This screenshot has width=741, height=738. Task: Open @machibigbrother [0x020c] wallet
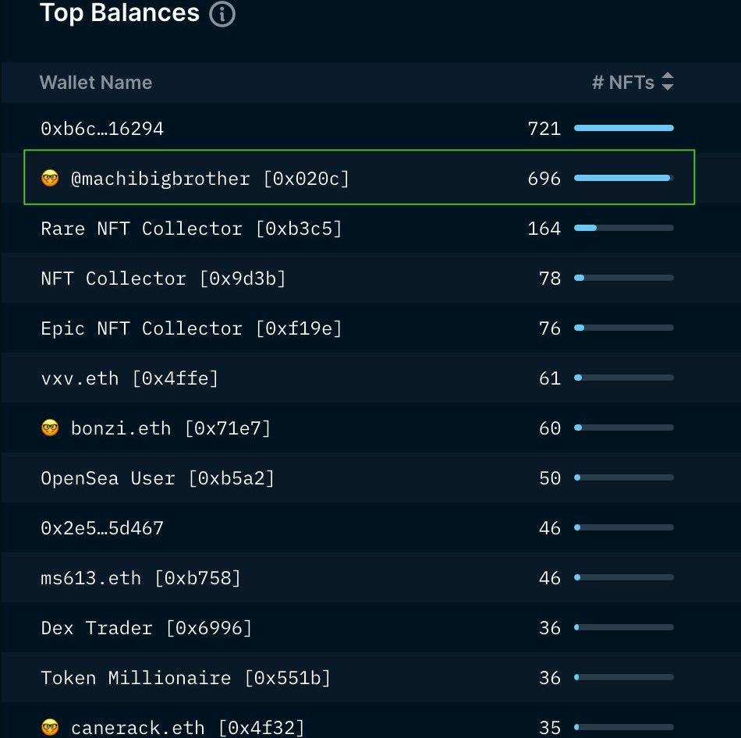tap(210, 179)
